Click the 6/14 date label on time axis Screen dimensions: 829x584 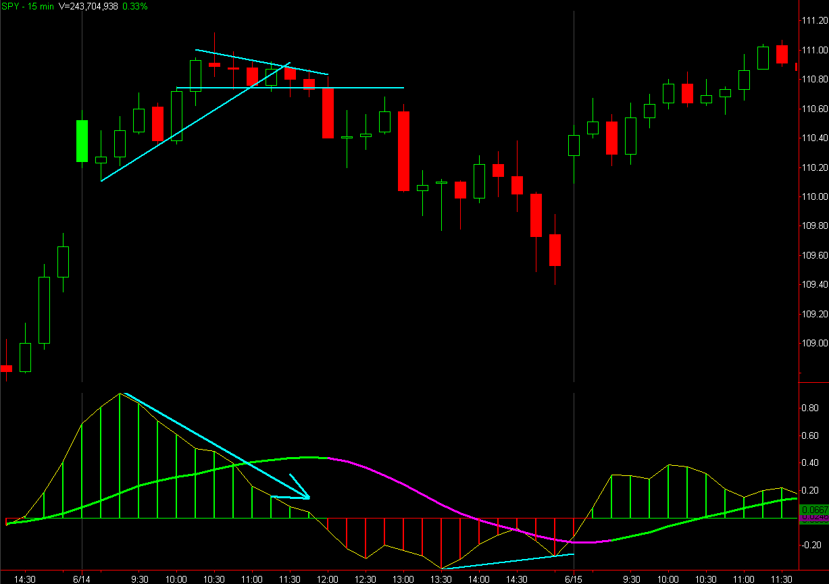tap(82, 579)
